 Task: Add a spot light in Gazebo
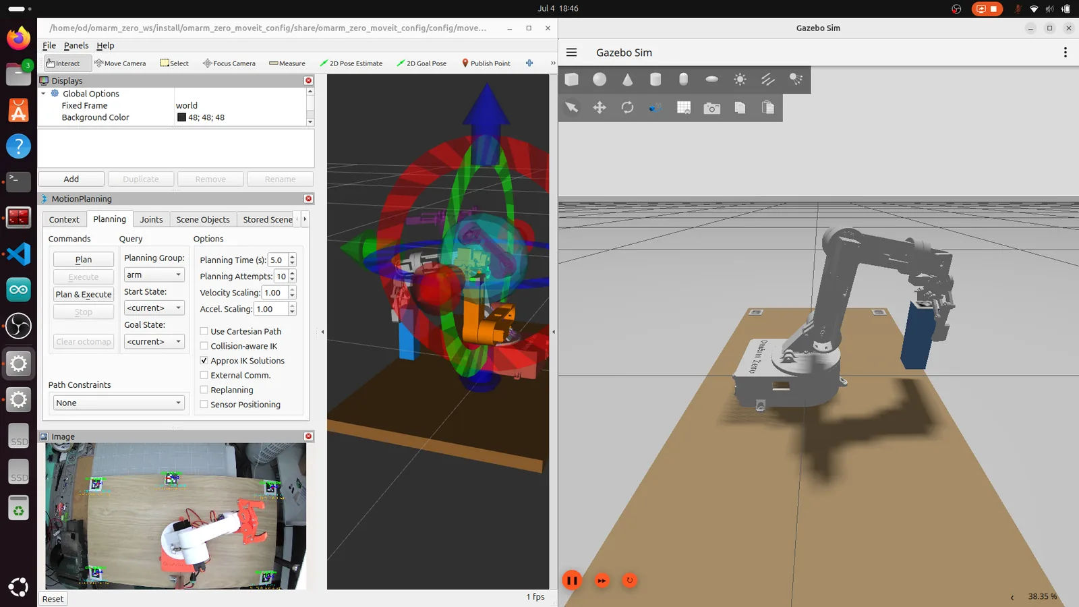[x=796, y=80]
